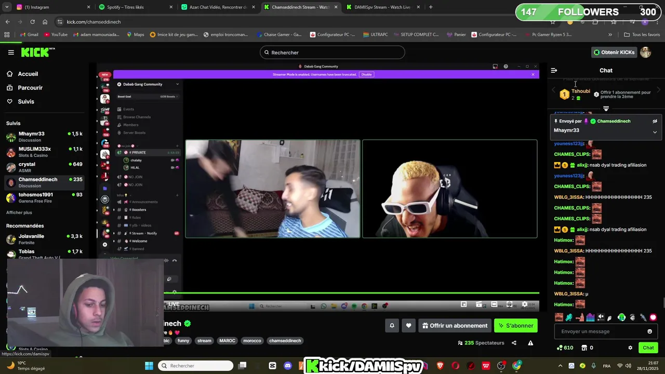665x374 pixels.
Task: Reload the page
Action: pyautogui.click(x=32, y=22)
